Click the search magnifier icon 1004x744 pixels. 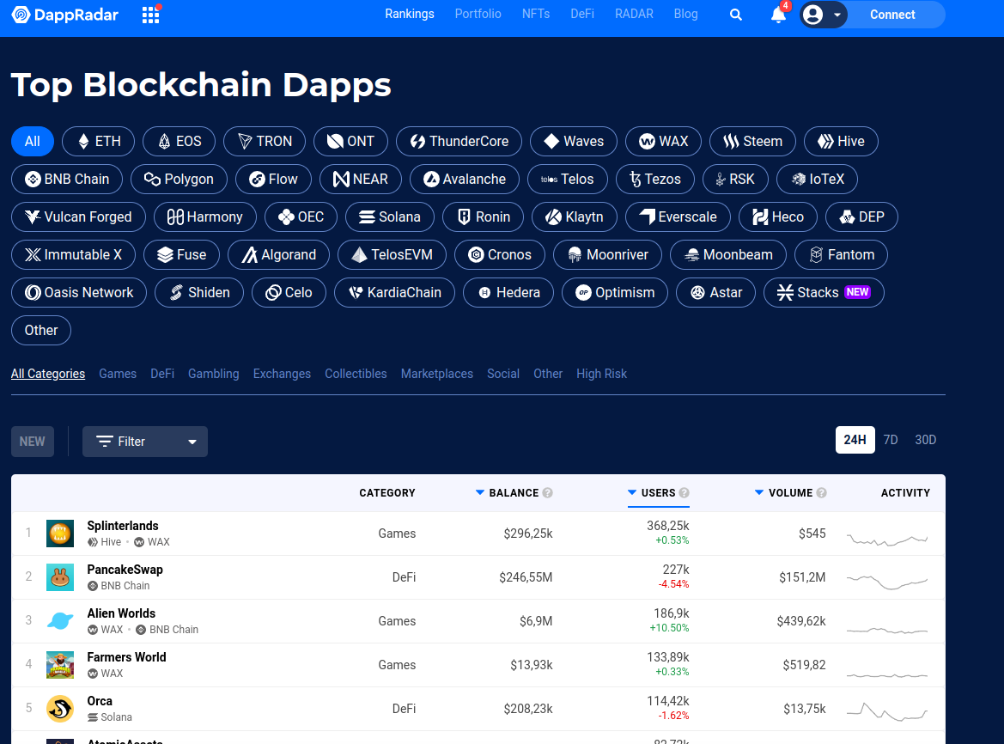pos(736,15)
